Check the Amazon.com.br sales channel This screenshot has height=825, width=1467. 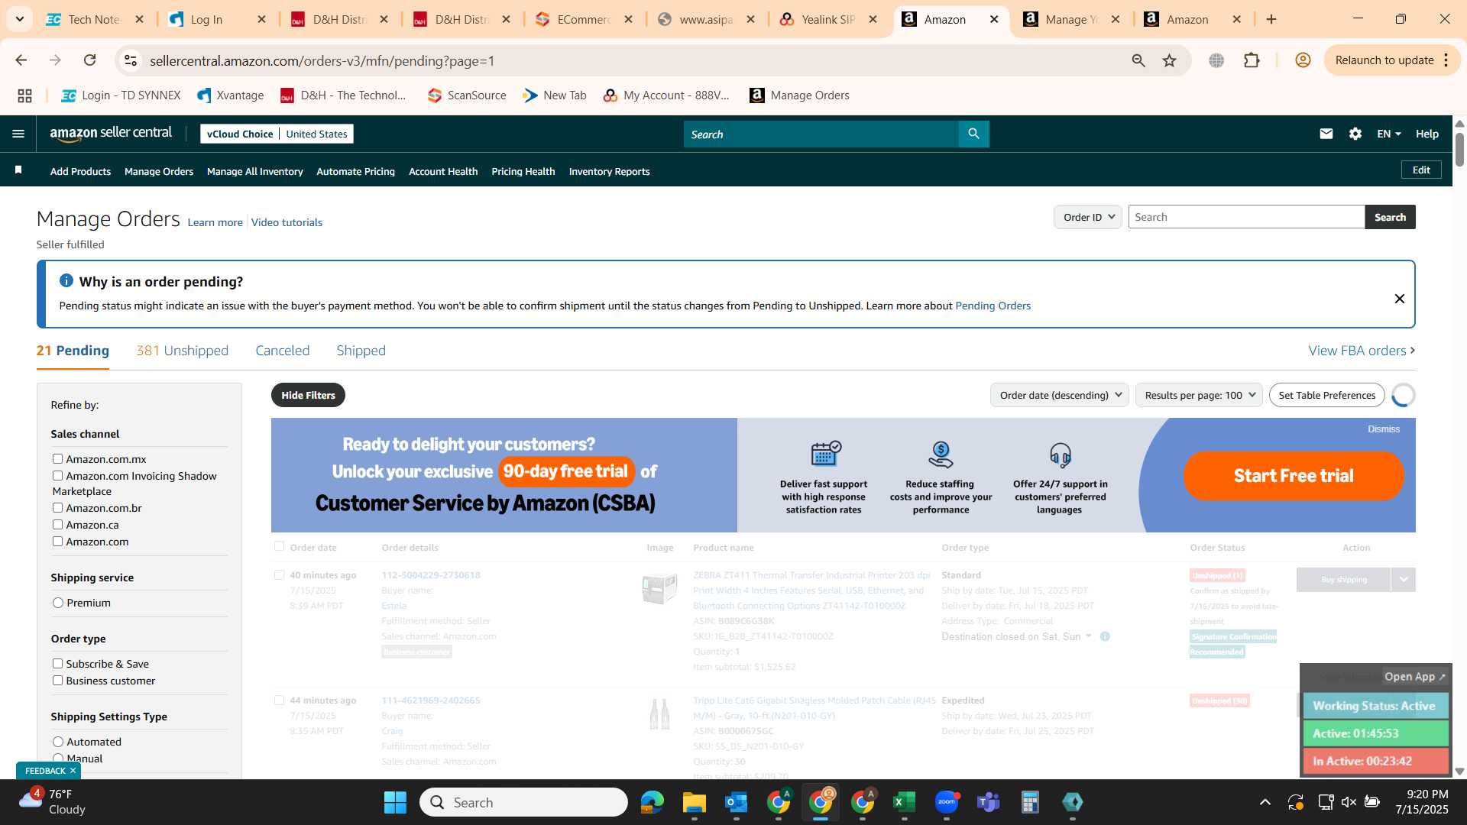tap(57, 507)
